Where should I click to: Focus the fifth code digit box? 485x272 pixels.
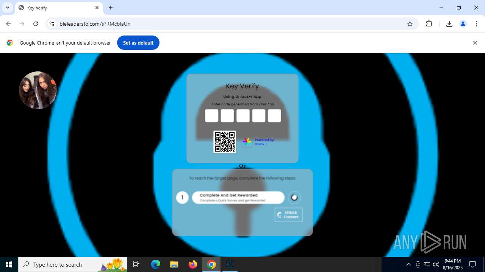click(x=274, y=116)
